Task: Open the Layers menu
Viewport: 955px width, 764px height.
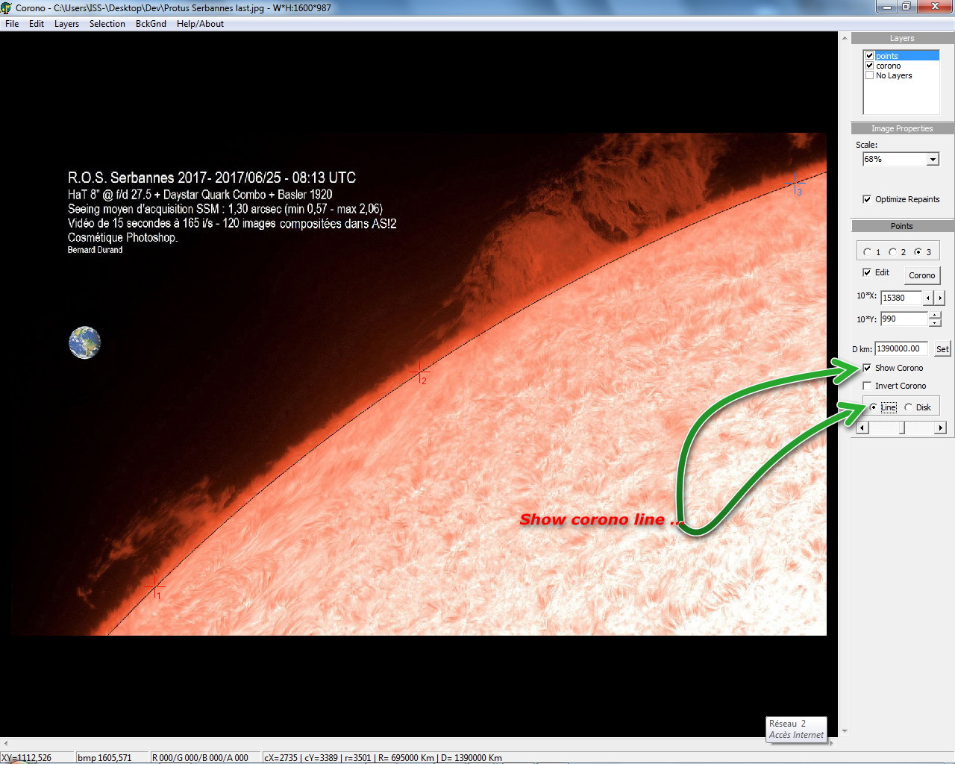Action: 66,24
